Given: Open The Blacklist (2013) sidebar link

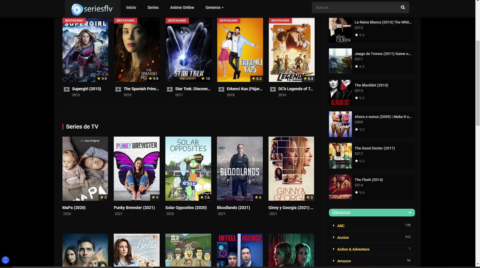Looking at the screenshot, I should (371, 85).
